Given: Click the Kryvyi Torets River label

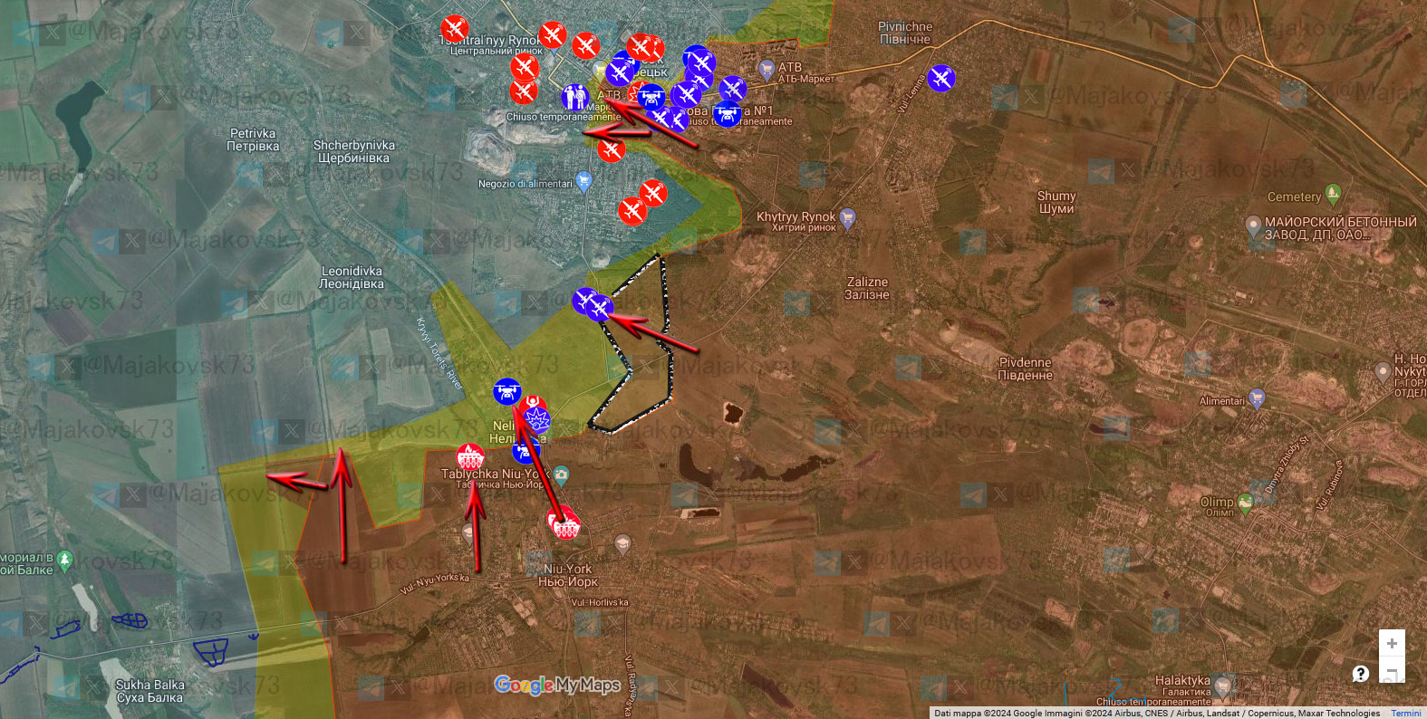Looking at the screenshot, I should pos(439,354).
